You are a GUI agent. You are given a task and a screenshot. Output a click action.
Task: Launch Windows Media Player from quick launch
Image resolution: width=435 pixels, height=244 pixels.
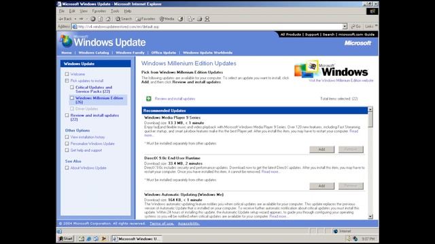point(103,239)
